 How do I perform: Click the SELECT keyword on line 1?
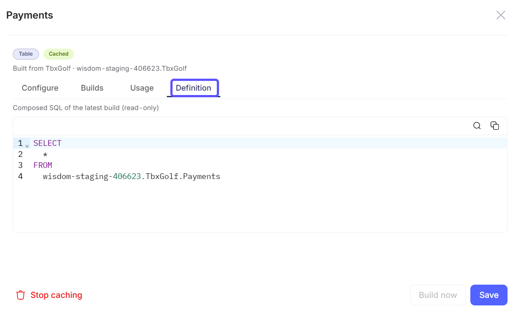pyautogui.click(x=47, y=143)
